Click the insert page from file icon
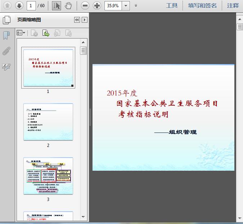The image size is (243, 224). (x=46, y=33)
